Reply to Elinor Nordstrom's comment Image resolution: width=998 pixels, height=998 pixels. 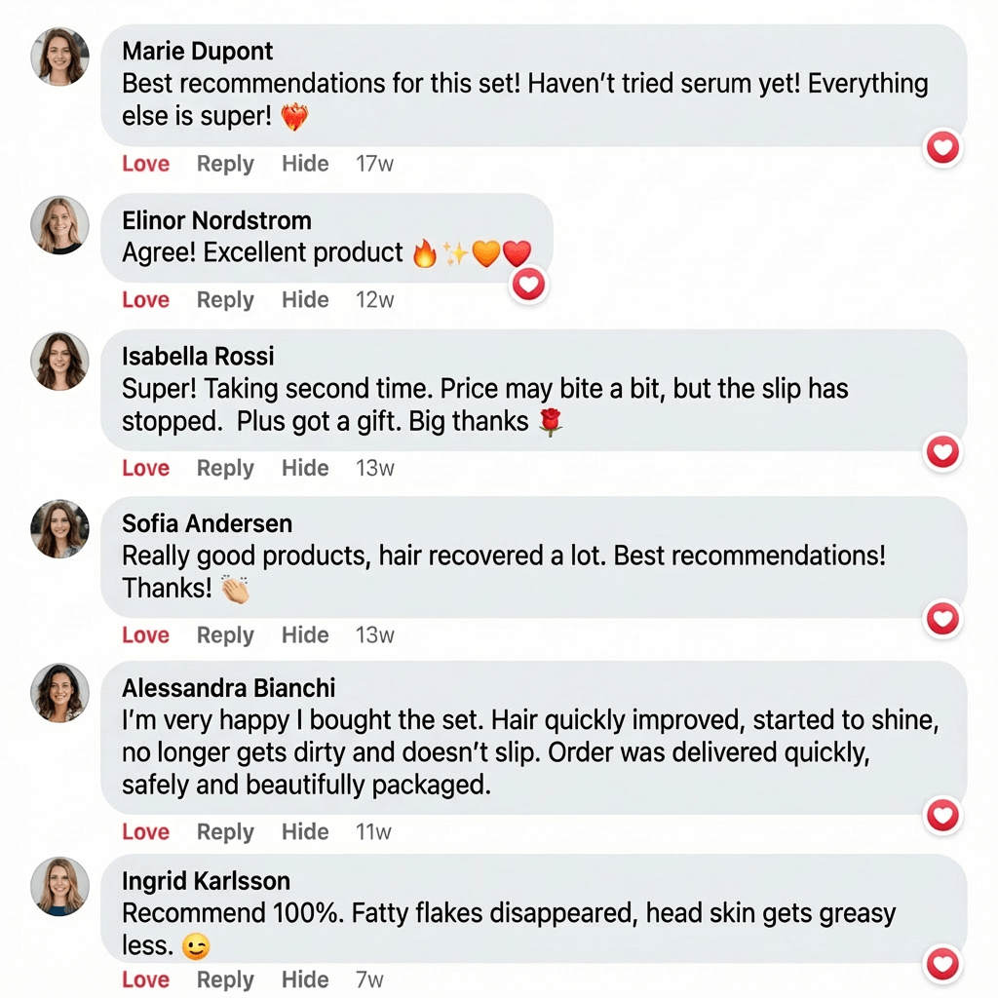pos(225,300)
